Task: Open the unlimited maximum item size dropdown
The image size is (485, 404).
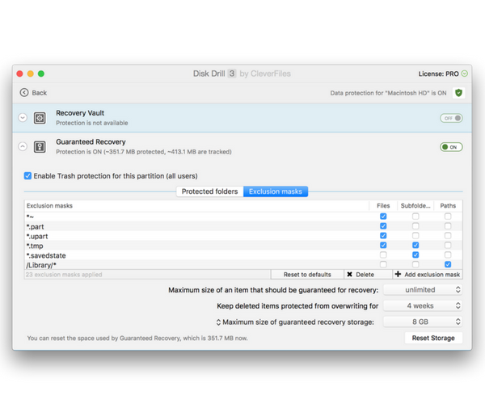Action: 423,289
